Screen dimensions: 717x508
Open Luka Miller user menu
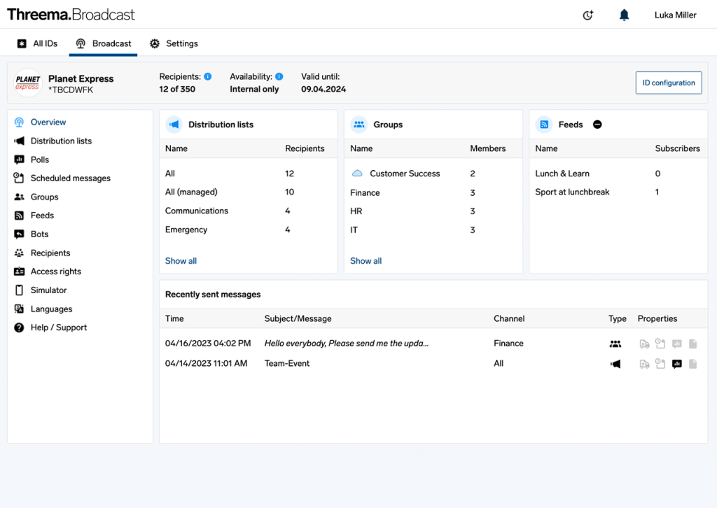click(676, 15)
